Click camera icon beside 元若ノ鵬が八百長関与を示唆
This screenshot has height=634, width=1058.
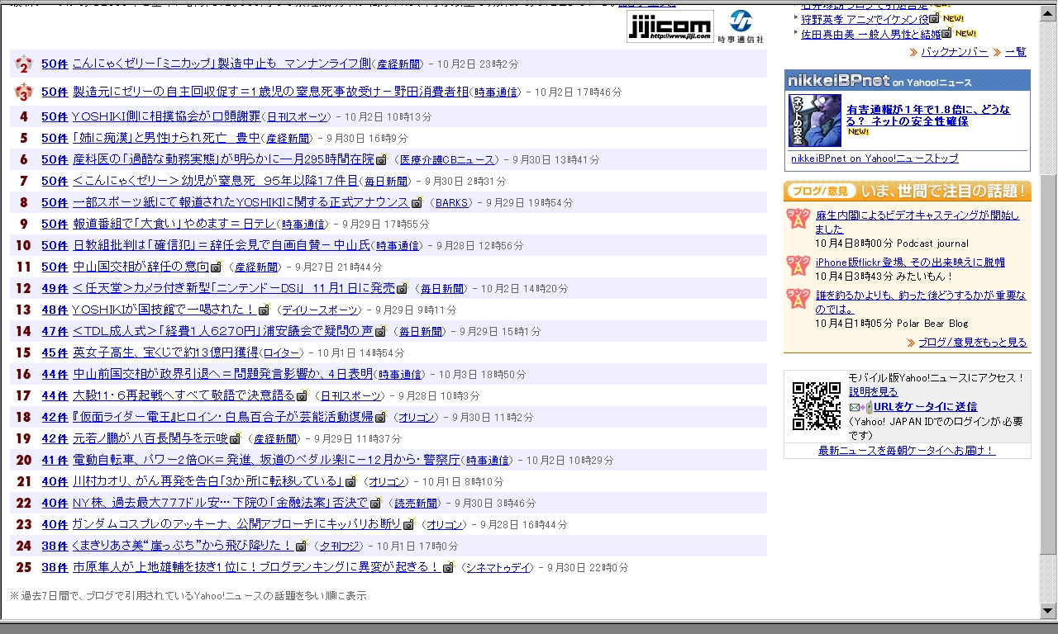tap(235, 438)
